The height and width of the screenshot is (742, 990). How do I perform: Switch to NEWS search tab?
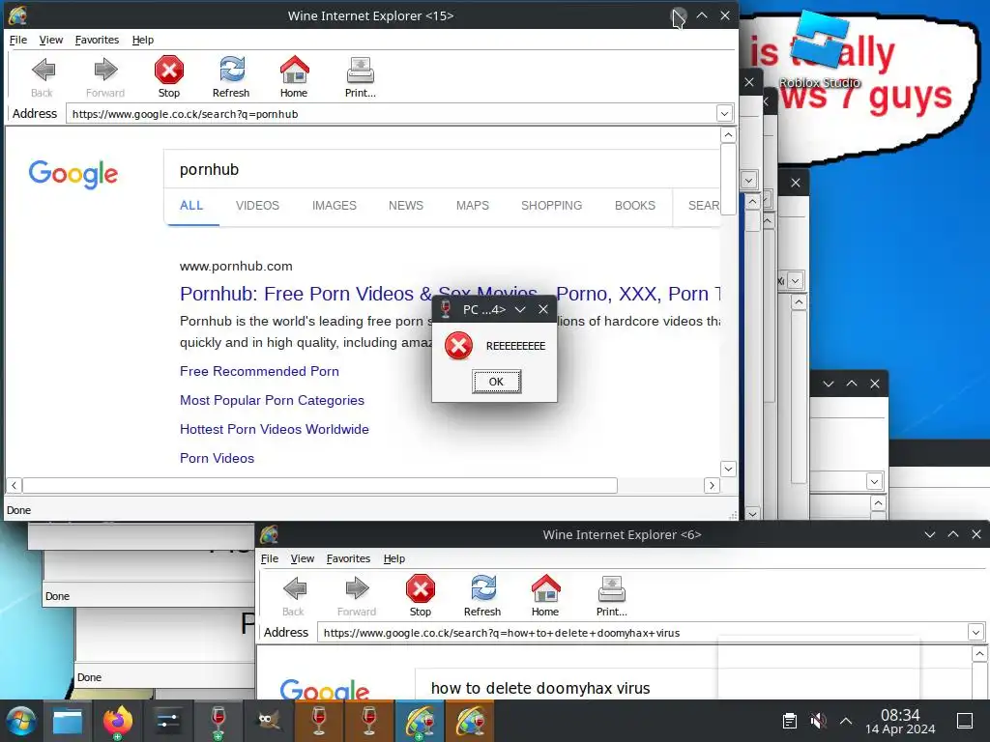click(406, 206)
